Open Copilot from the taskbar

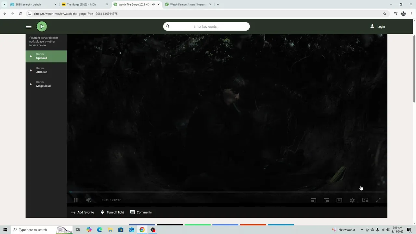pyautogui.click(x=89, y=230)
